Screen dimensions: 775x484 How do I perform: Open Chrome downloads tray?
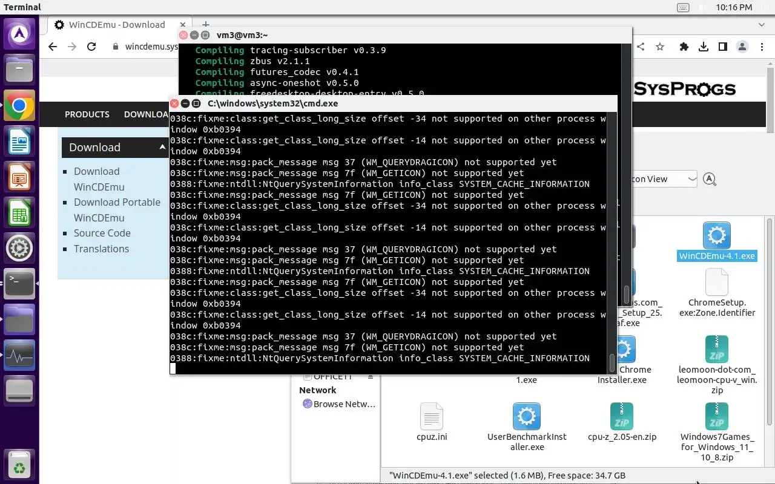pyautogui.click(x=704, y=47)
